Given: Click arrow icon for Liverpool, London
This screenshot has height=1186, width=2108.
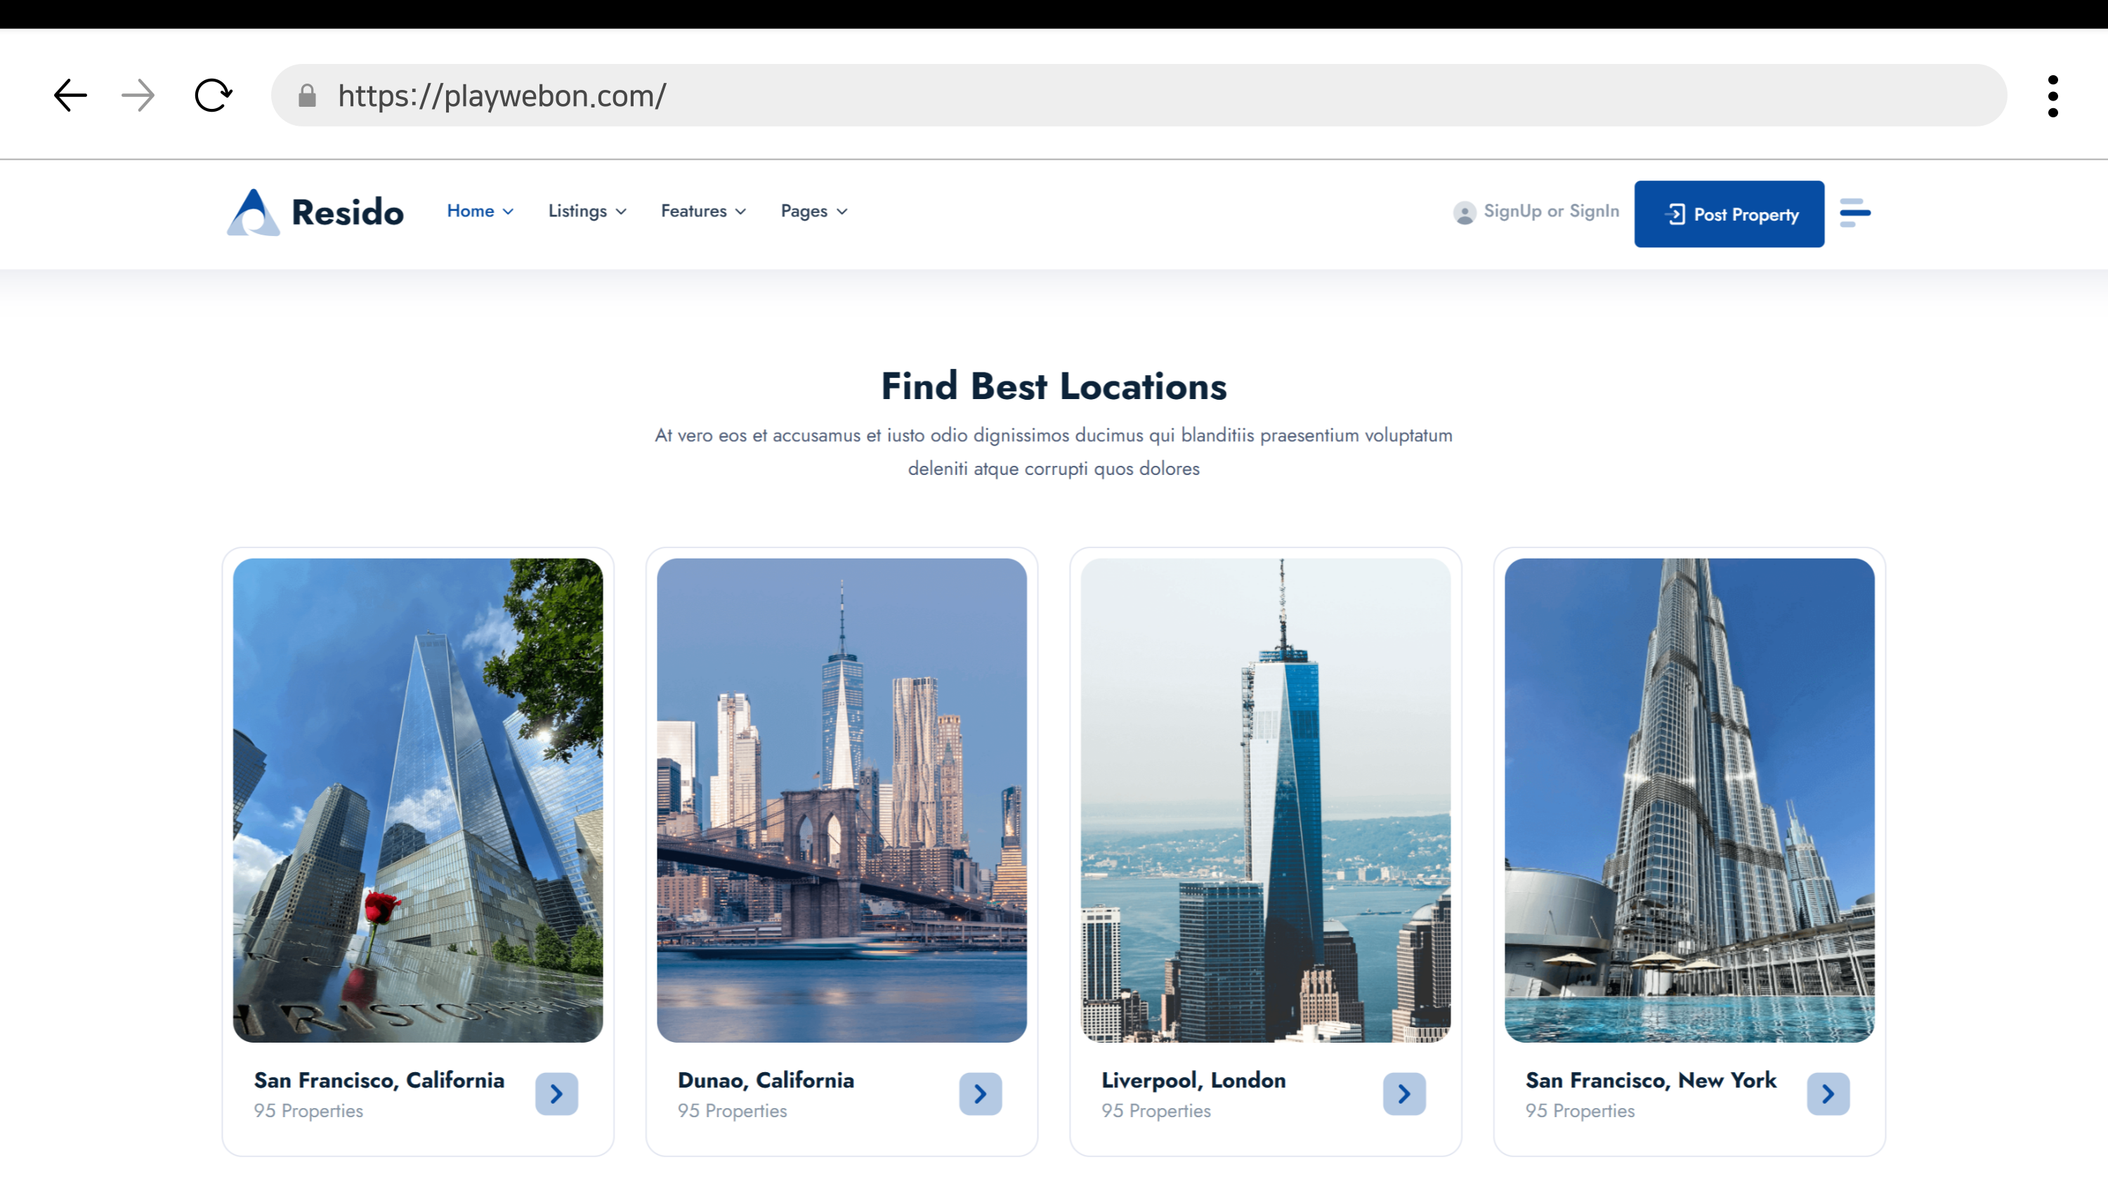Looking at the screenshot, I should pyautogui.click(x=1404, y=1093).
